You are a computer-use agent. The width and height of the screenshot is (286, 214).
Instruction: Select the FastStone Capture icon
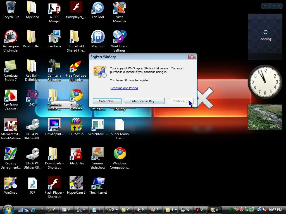tap(11, 95)
